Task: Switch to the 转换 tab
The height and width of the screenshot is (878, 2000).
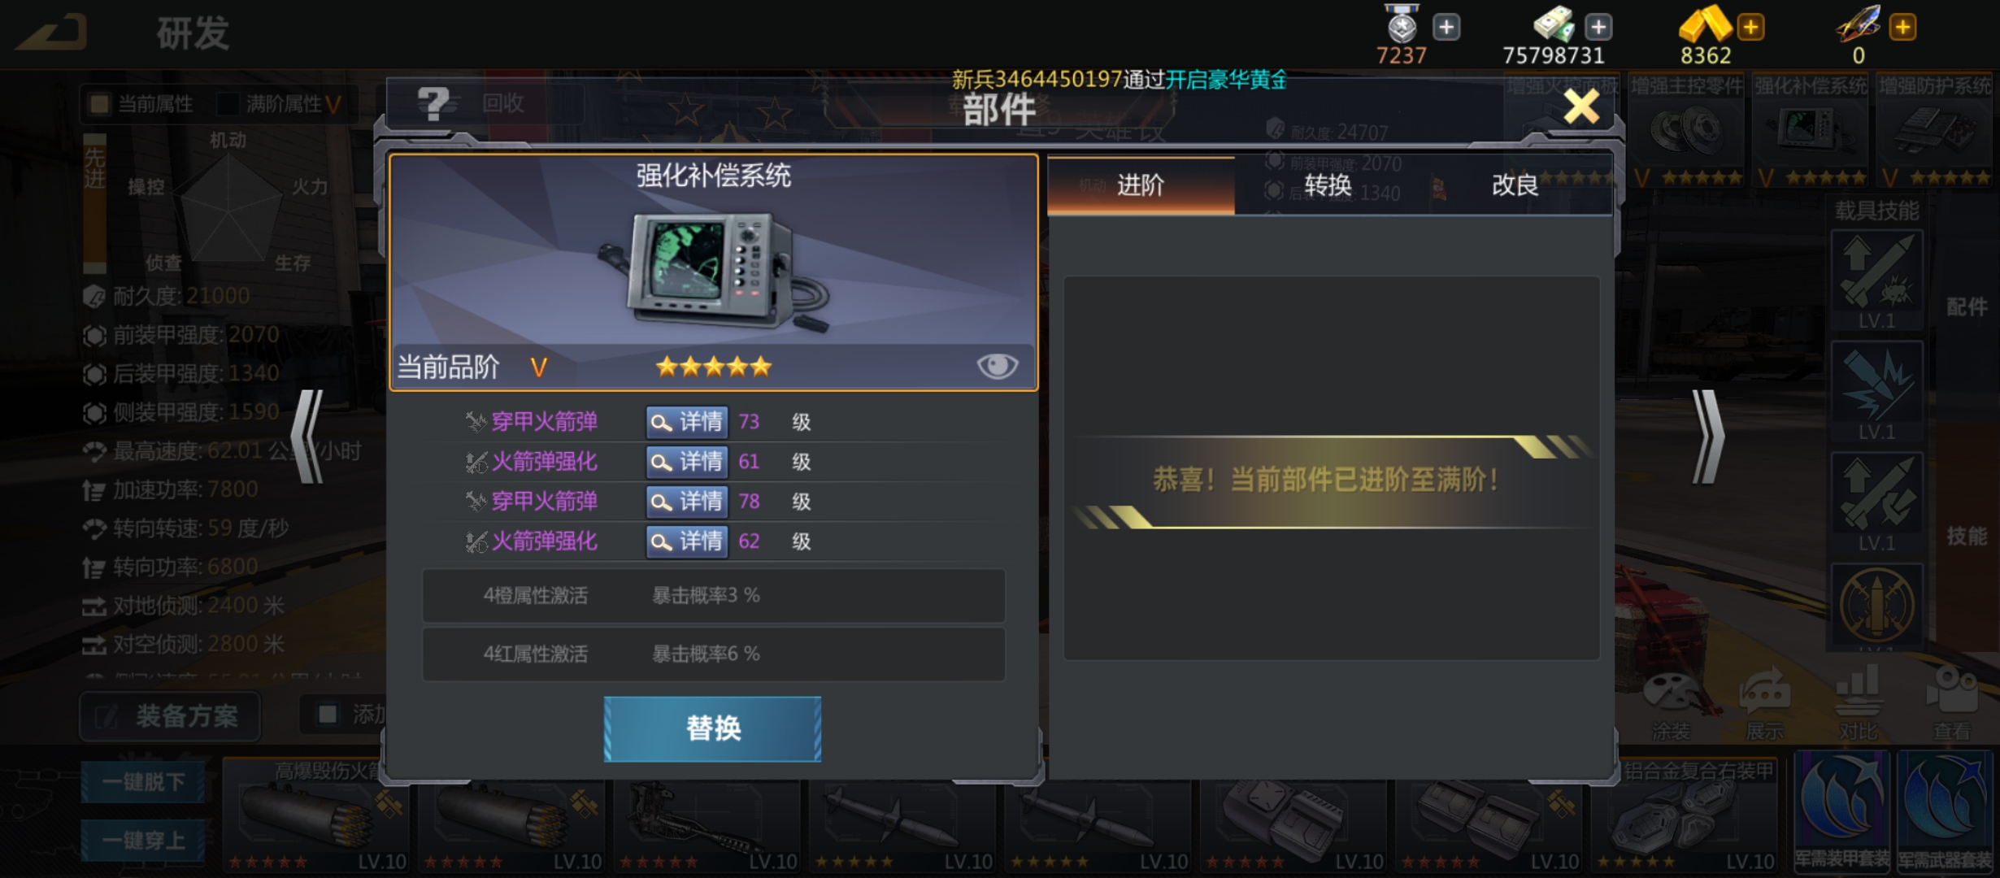Action: click(1328, 185)
